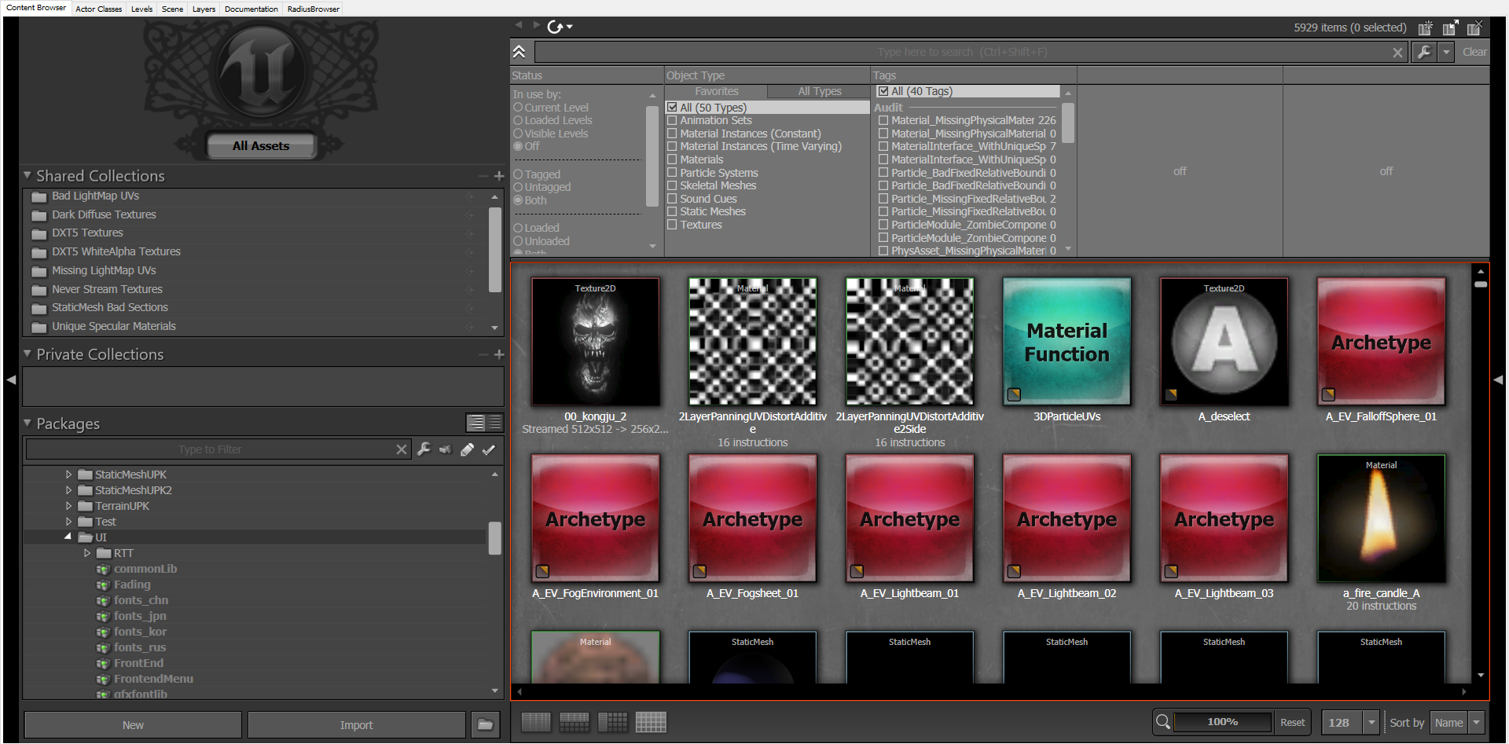Enable the Textures type filter checkbox

672,225
